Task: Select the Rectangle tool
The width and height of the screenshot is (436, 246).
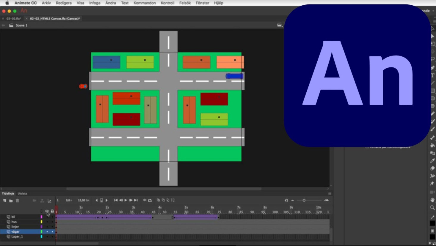Action: pyautogui.click(x=433, y=91)
